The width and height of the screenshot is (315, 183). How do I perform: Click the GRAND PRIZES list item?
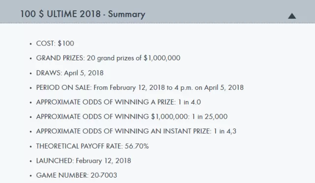point(108,58)
